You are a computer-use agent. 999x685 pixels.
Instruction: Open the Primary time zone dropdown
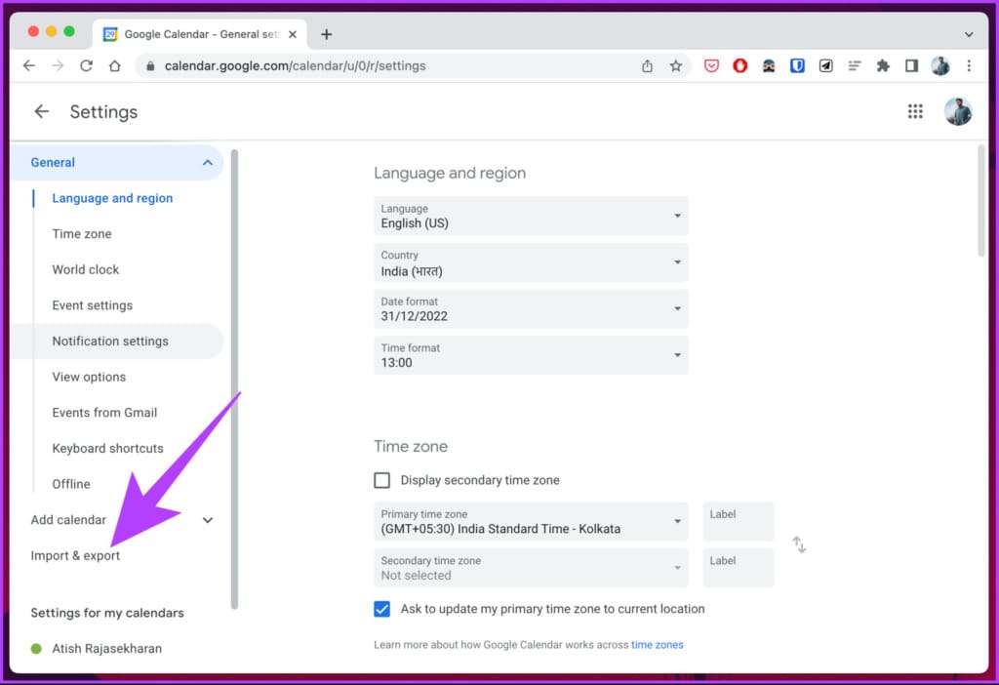531,521
